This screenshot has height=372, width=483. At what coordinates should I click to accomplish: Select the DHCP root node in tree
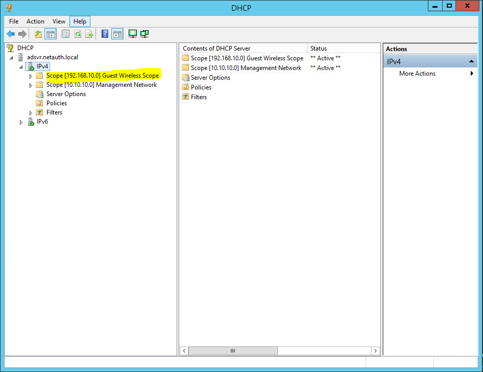click(x=25, y=48)
